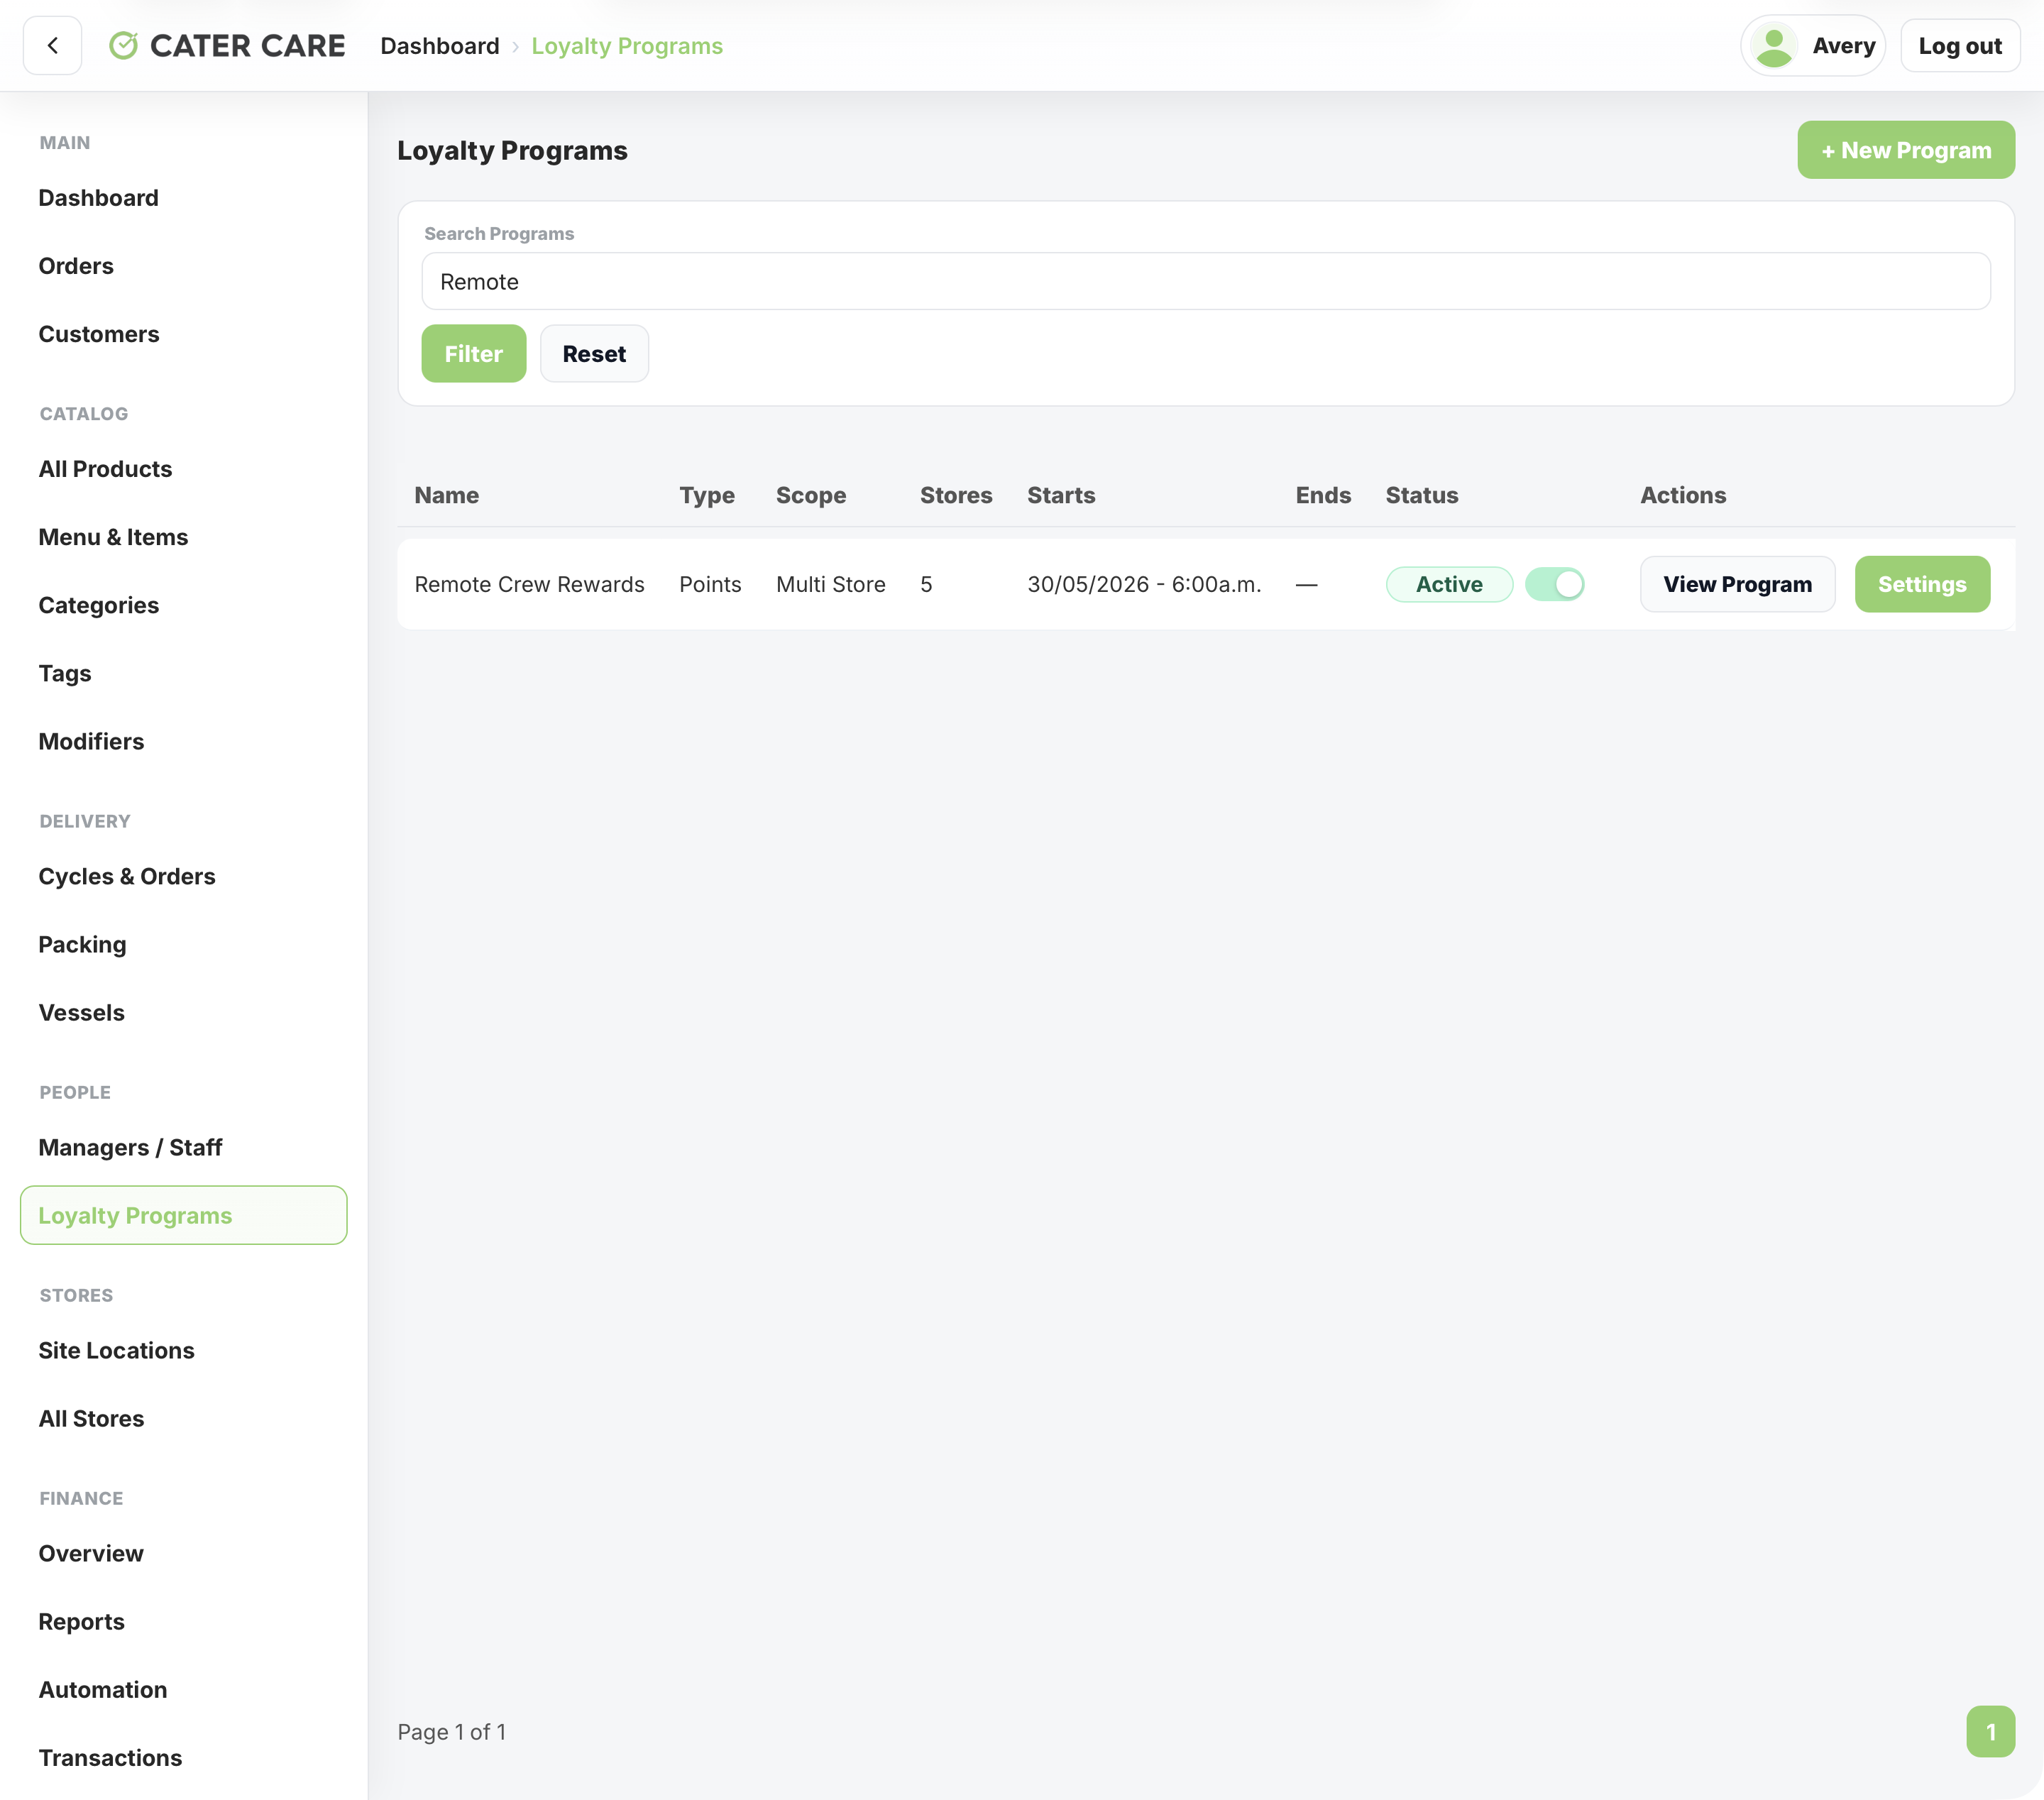Click the Log out button
Screen dimensions: 2044x1800
[x=1959, y=46]
